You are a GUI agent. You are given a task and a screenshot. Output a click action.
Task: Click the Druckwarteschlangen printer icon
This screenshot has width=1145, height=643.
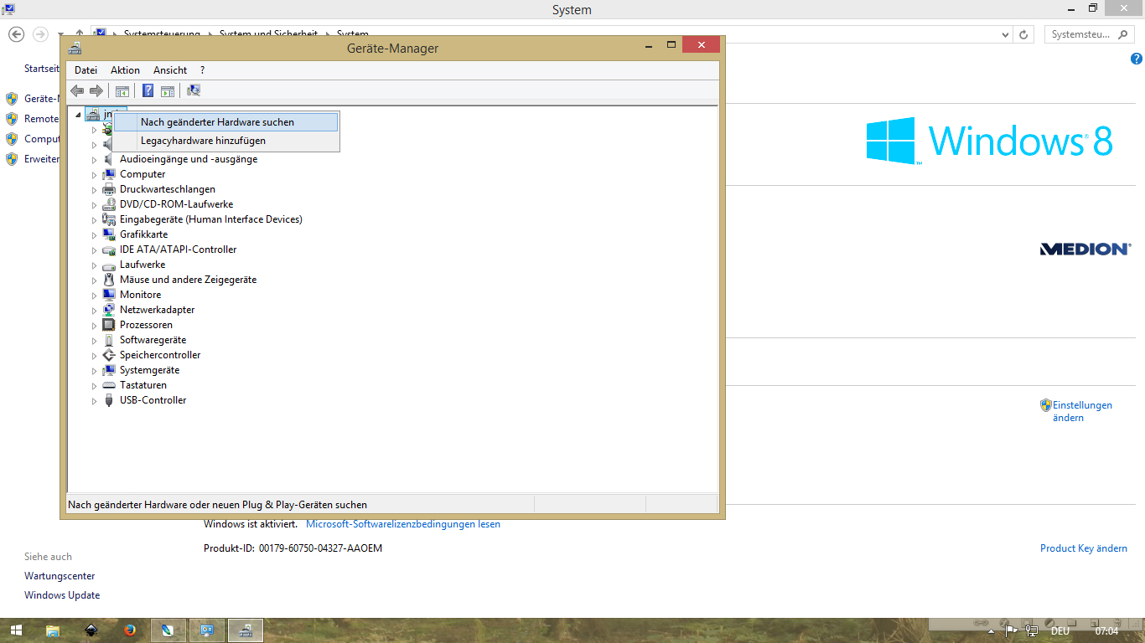109,189
